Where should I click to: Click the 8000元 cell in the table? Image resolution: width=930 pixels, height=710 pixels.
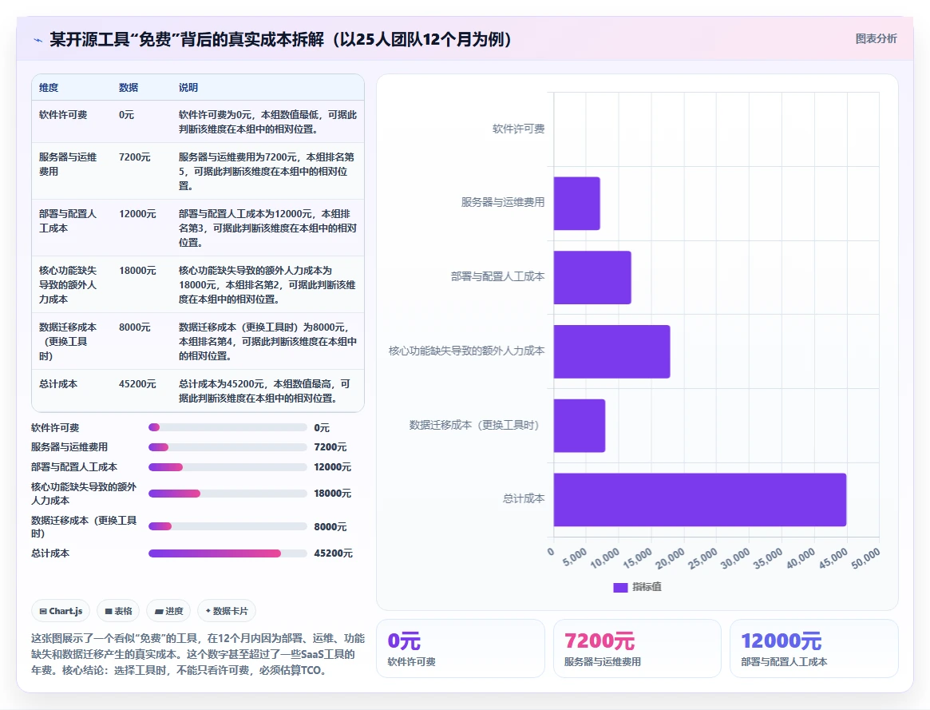click(x=135, y=327)
